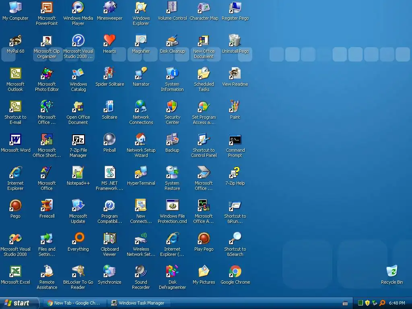Select the Microsoft Update icon
The image size is (412, 309).
pyautogui.click(x=78, y=206)
